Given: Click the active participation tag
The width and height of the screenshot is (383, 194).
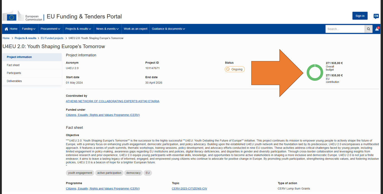Looking at the screenshot, I should tap(109, 173).
